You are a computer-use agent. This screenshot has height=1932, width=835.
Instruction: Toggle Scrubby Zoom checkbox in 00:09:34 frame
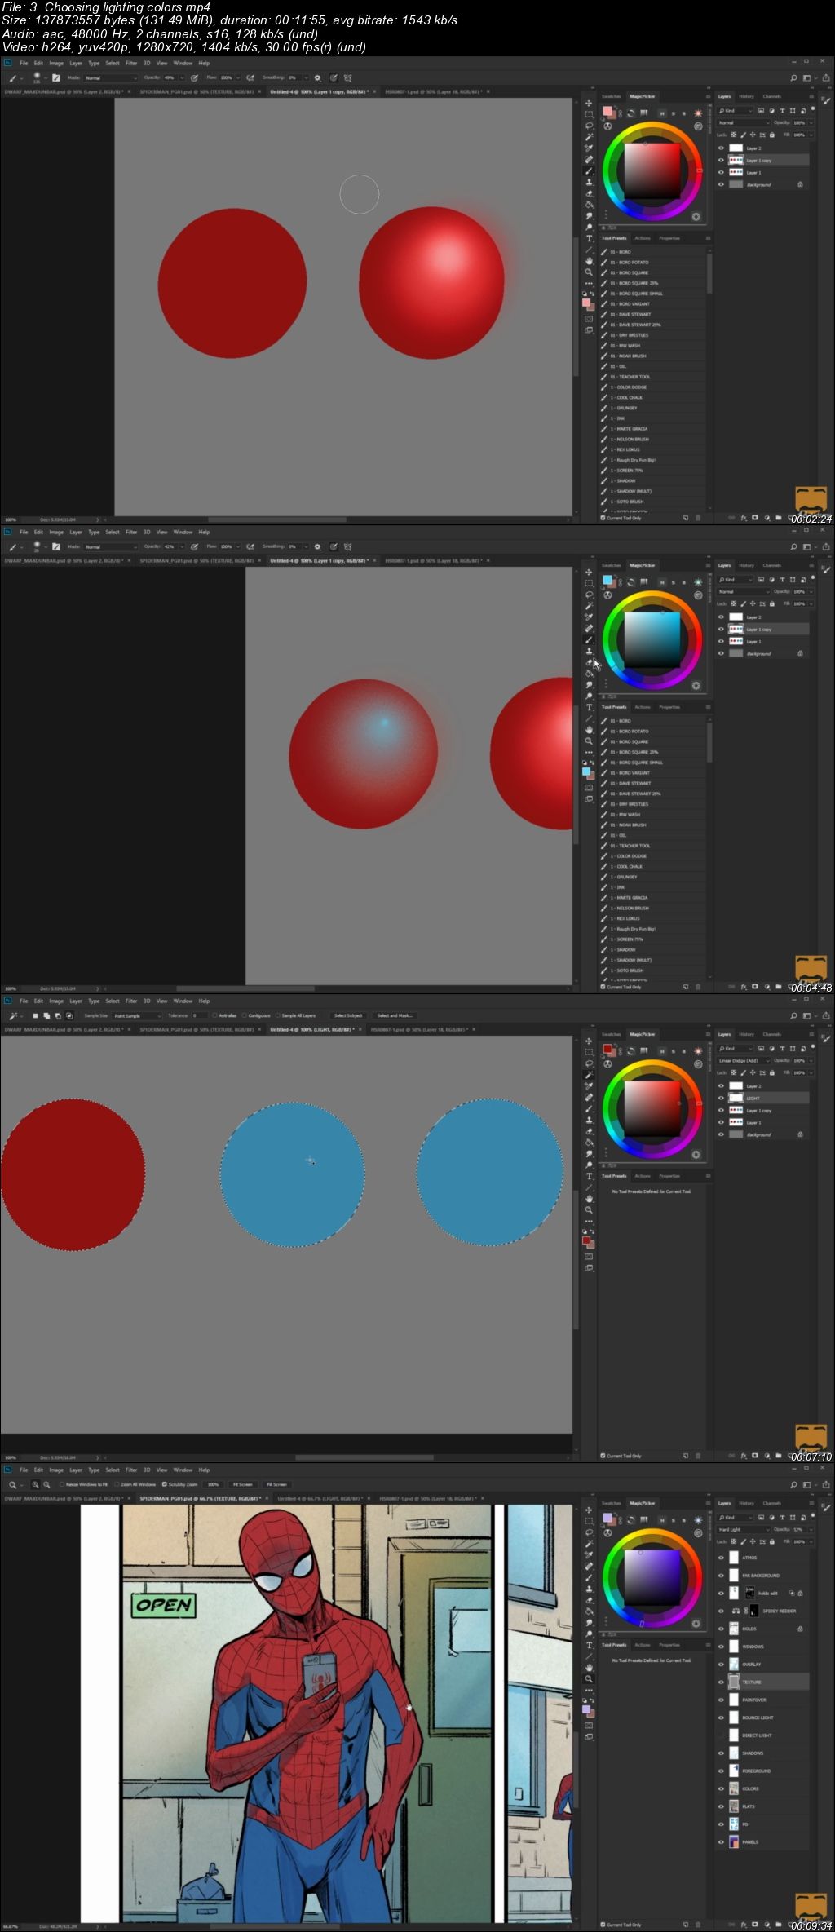pos(165,1484)
